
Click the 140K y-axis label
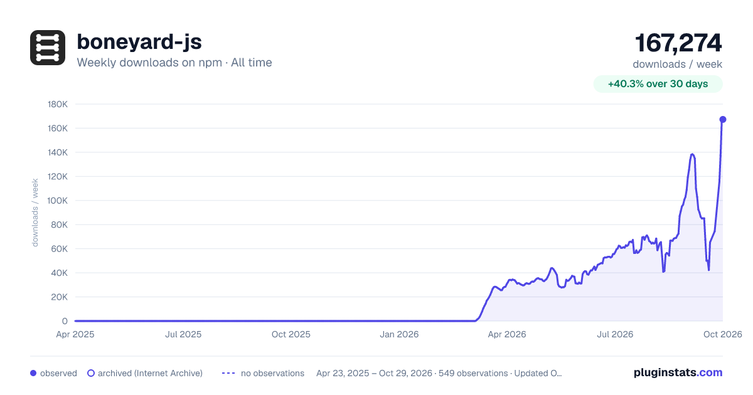click(58, 152)
